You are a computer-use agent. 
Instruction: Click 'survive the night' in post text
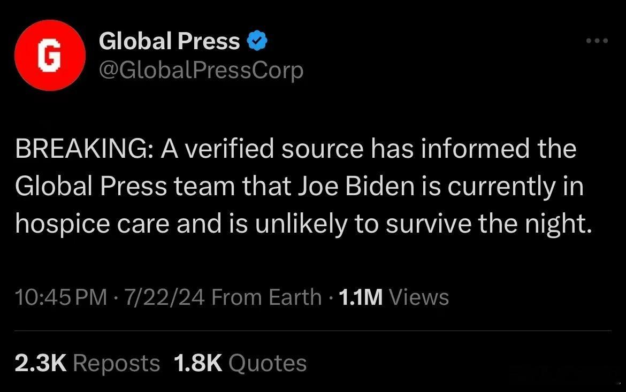coord(488,224)
